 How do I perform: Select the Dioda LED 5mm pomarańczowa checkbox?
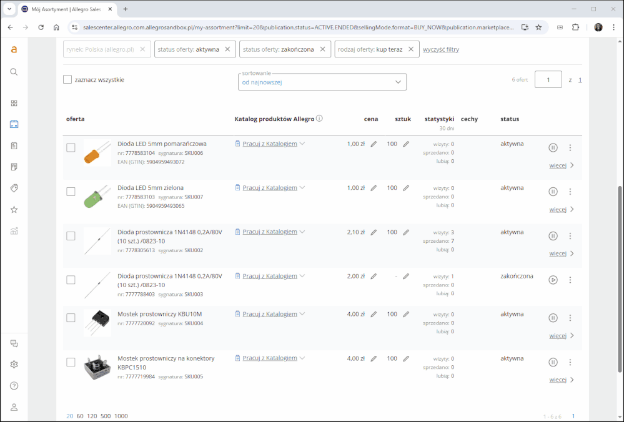click(71, 147)
